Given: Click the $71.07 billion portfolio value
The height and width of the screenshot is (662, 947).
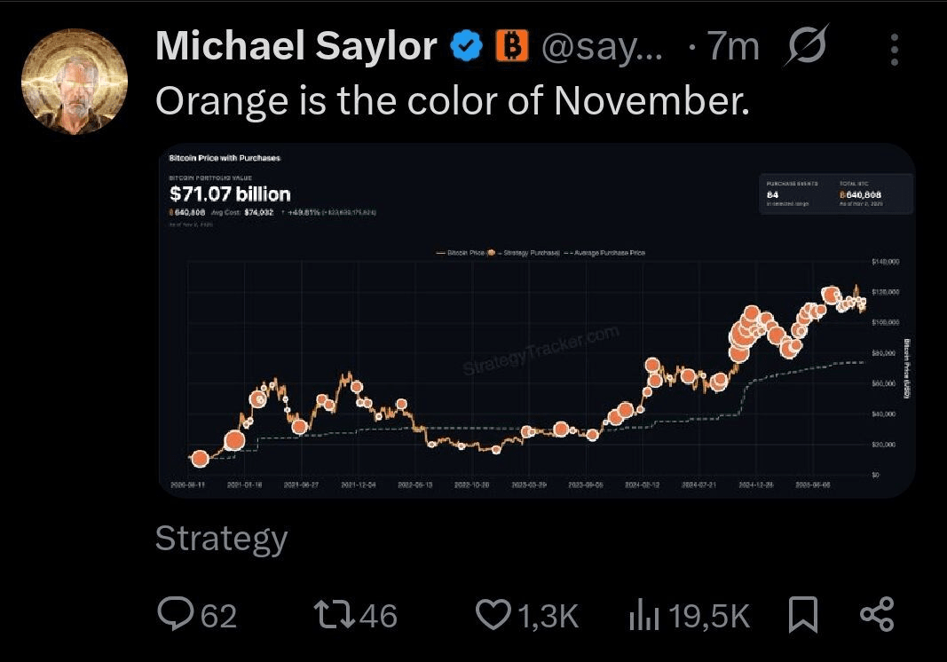Looking at the screenshot, I should 230,193.
